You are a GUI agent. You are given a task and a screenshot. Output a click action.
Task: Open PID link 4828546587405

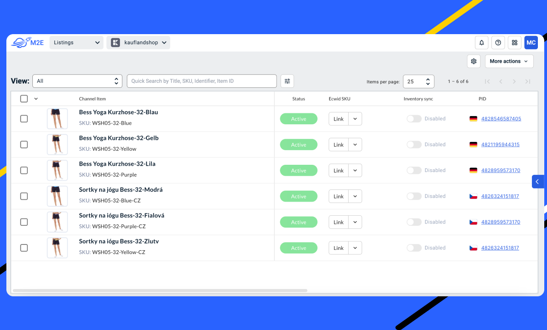[x=501, y=119]
